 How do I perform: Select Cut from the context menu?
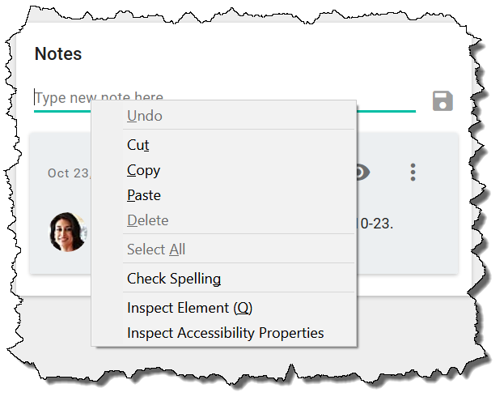[138, 145]
